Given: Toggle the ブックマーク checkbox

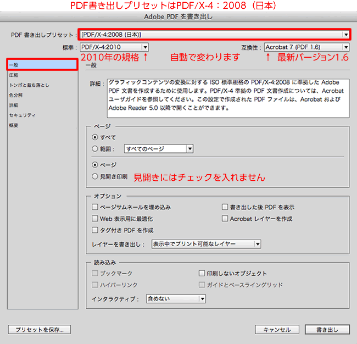Looking at the screenshot, I should tap(94, 273).
